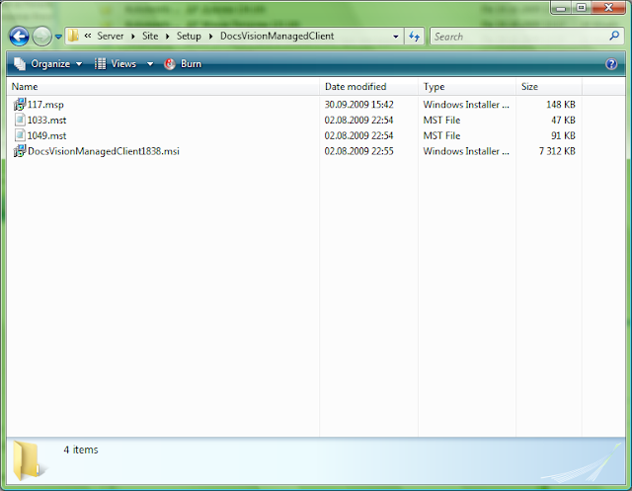The height and width of the screenshot is (491, 632).
Task: Navigate to Site in the breadcrumb
Action: pos(150,36)
